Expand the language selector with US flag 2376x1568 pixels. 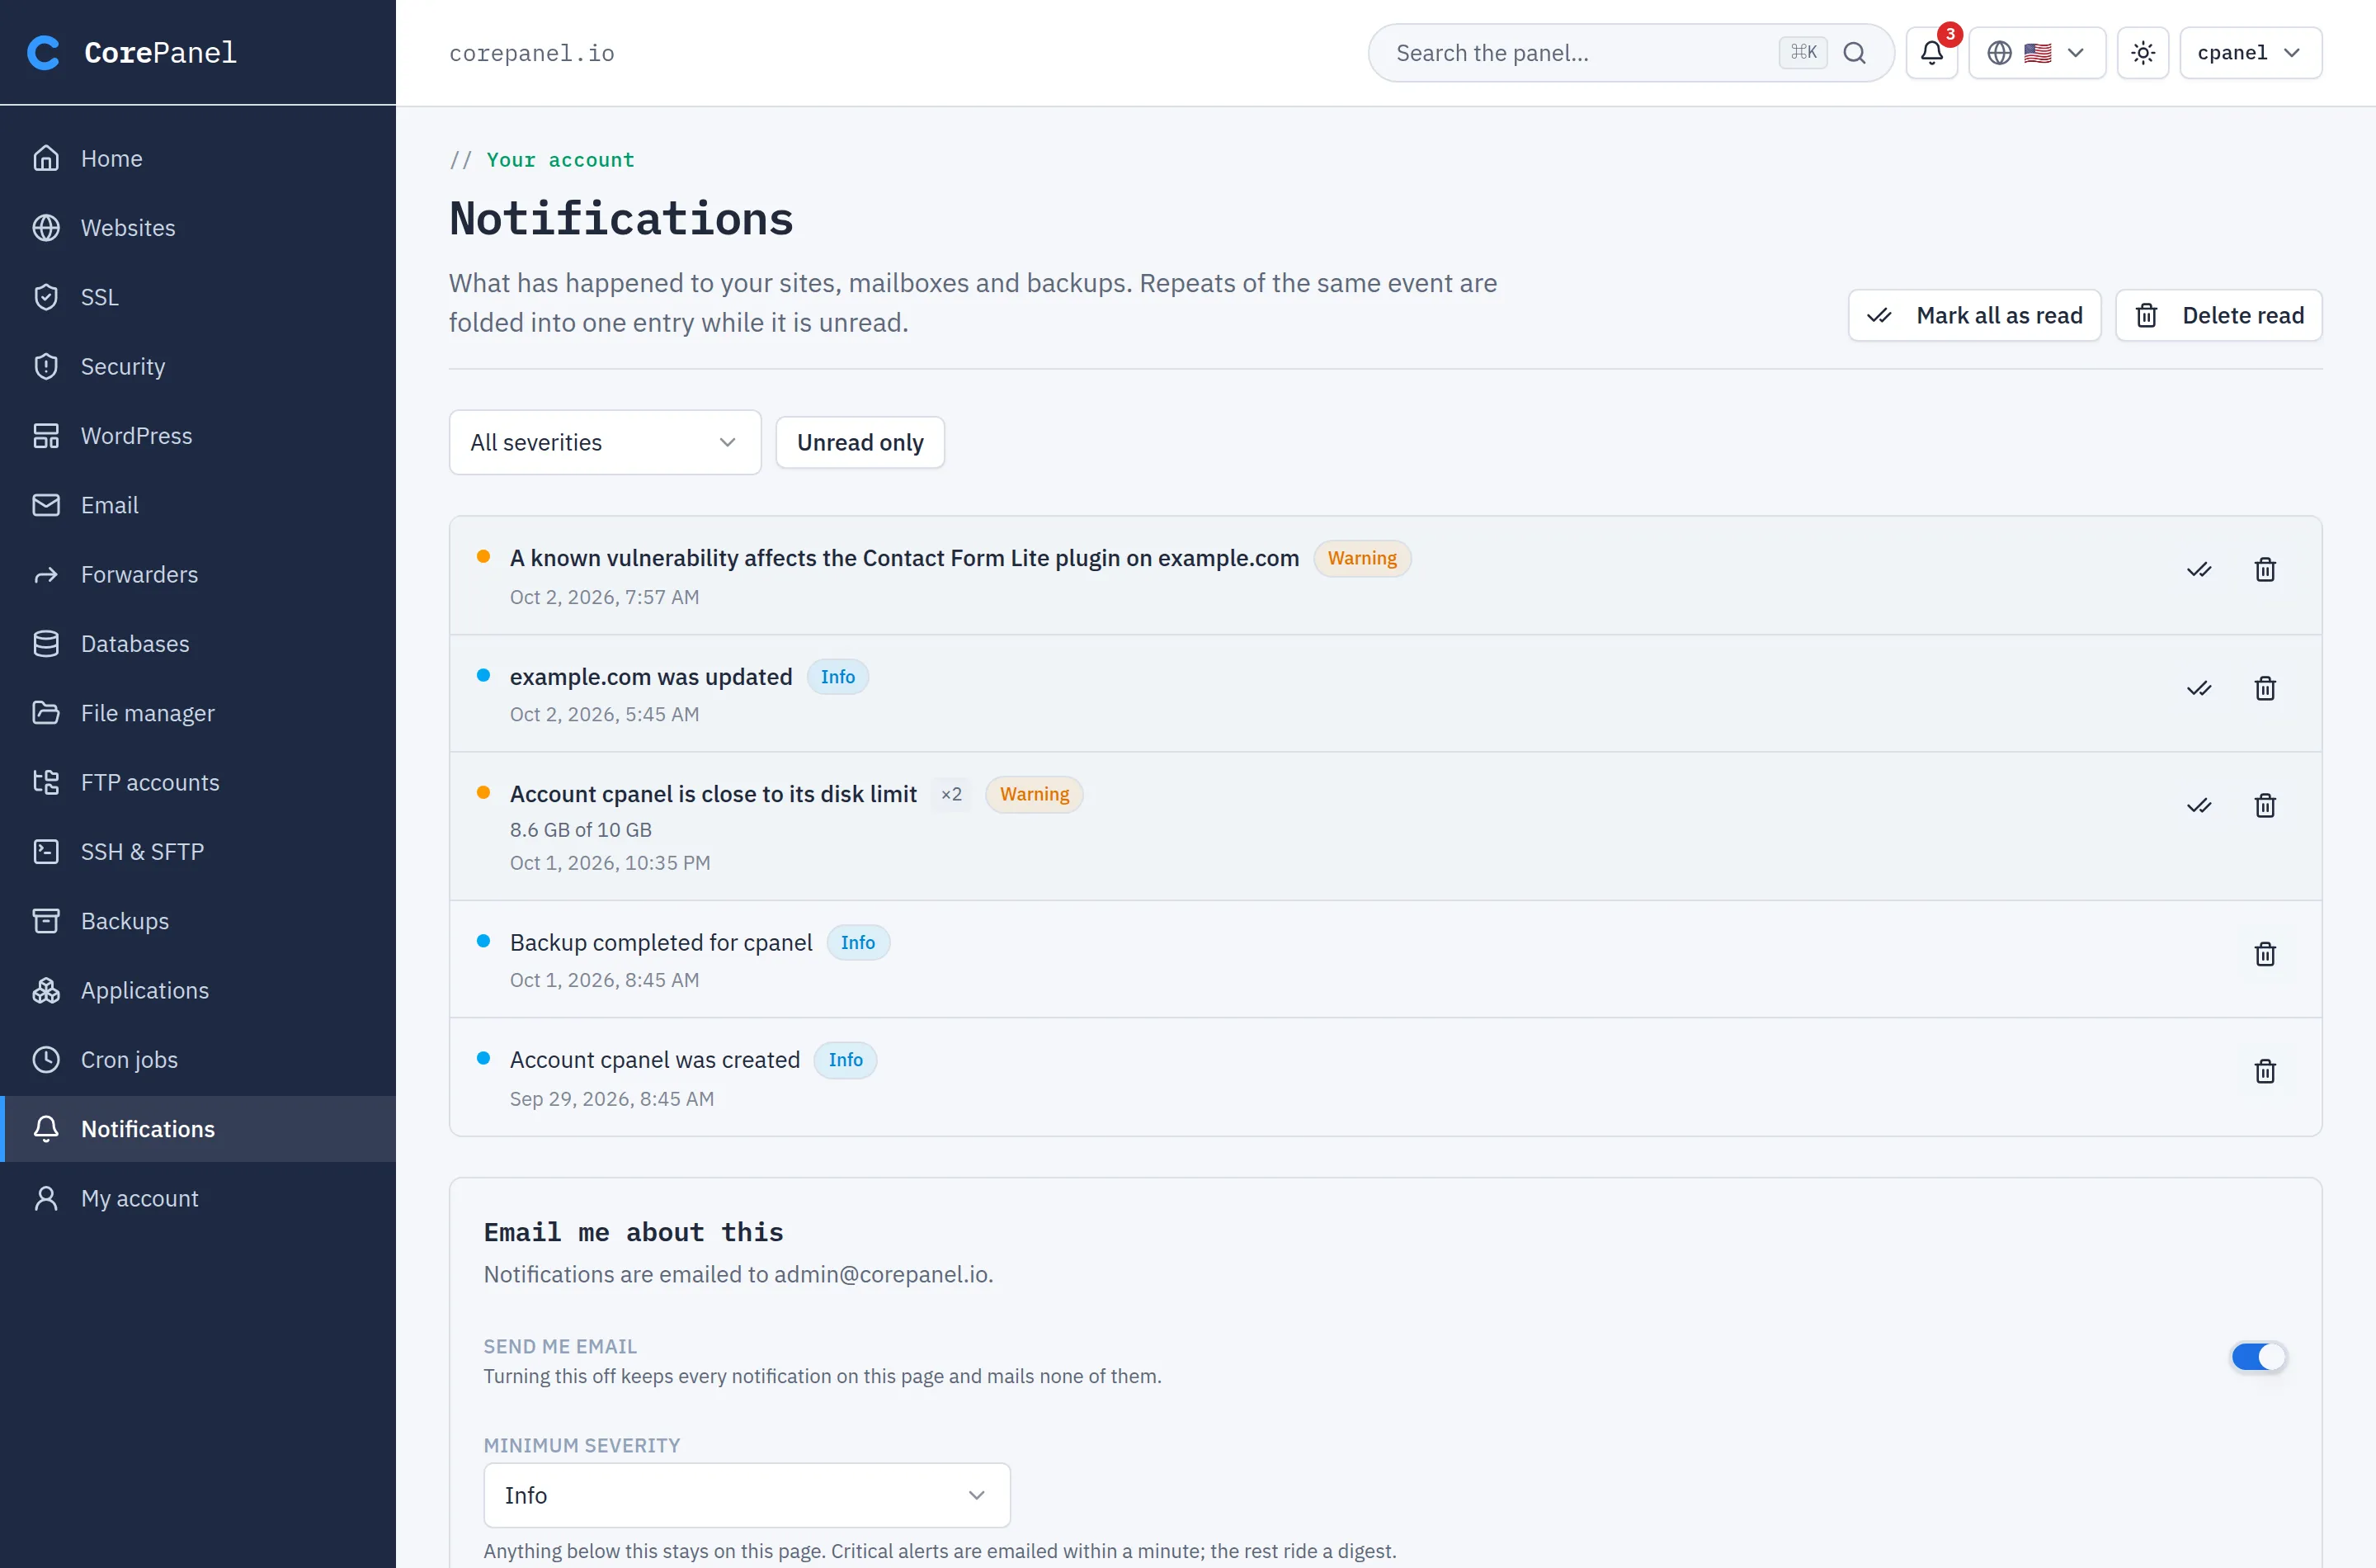tap(2036, 53)
